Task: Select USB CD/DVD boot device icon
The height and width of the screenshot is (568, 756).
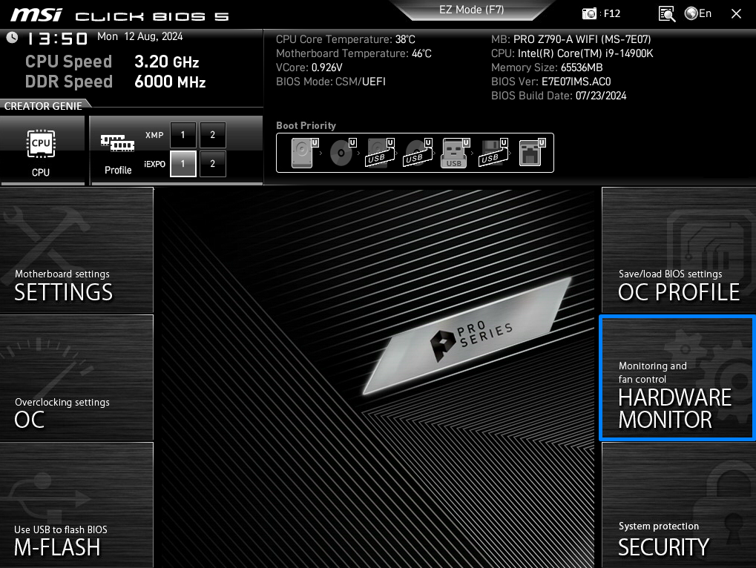Action: 418,153
